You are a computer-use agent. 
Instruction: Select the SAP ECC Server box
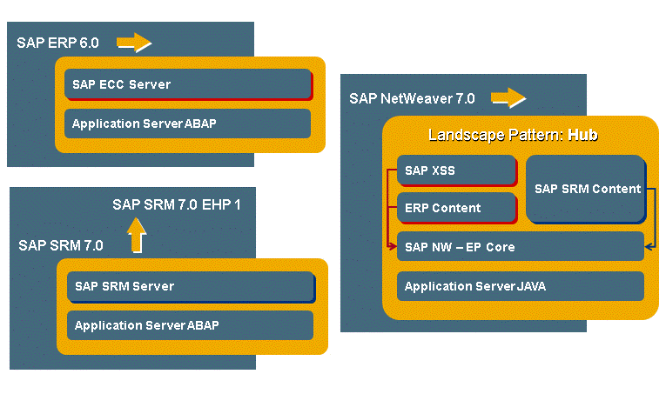[x=188, y=84]
